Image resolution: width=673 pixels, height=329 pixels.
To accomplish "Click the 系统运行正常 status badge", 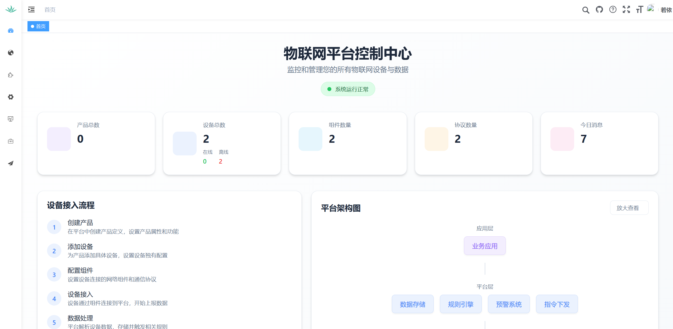I will point(348,89).
